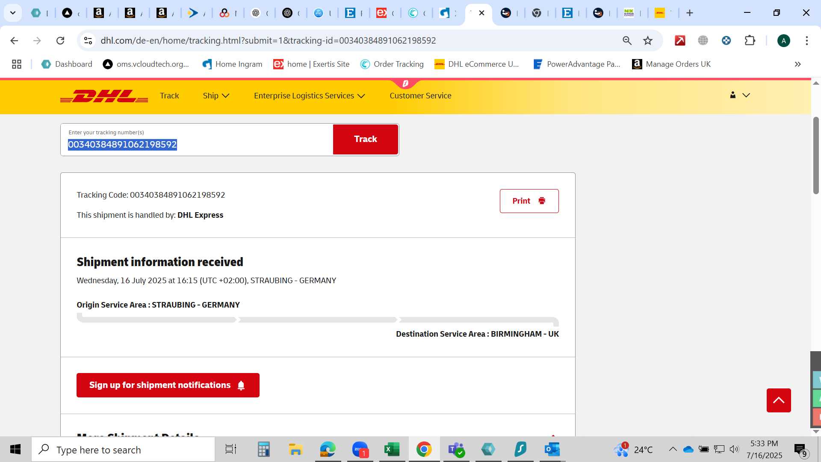Open the Track menu item
Image resolution: width=821 pixels, height=462 pixels.
[x=169, y=96]
